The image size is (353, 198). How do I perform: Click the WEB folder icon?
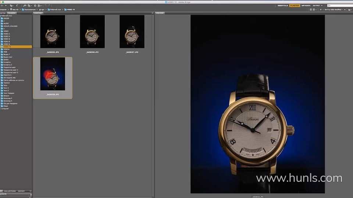(2, 52)
